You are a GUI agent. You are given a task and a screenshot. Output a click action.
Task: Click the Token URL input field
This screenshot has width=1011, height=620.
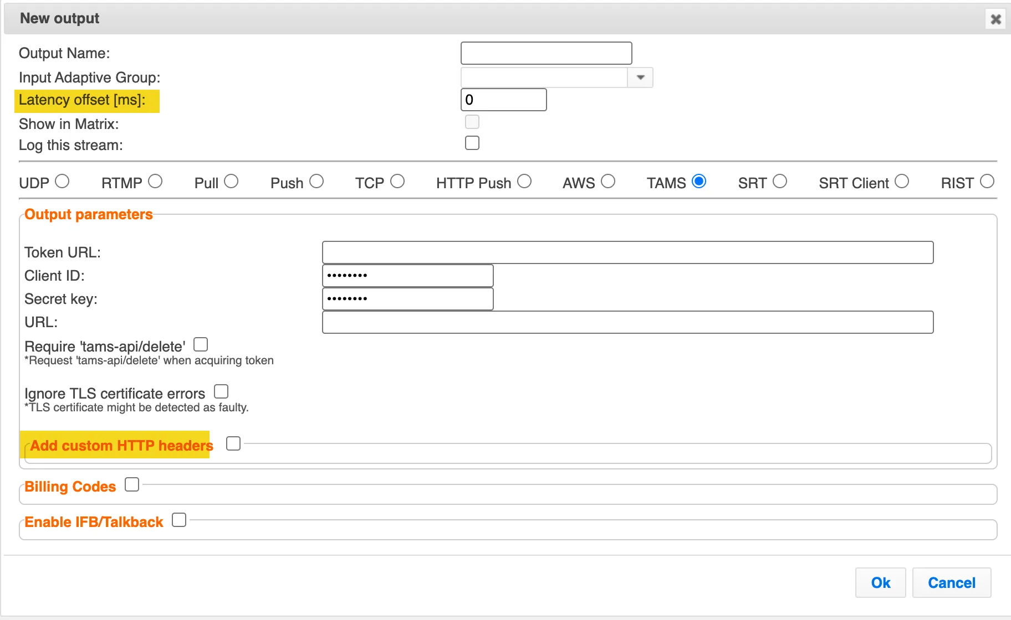(627, 252)
